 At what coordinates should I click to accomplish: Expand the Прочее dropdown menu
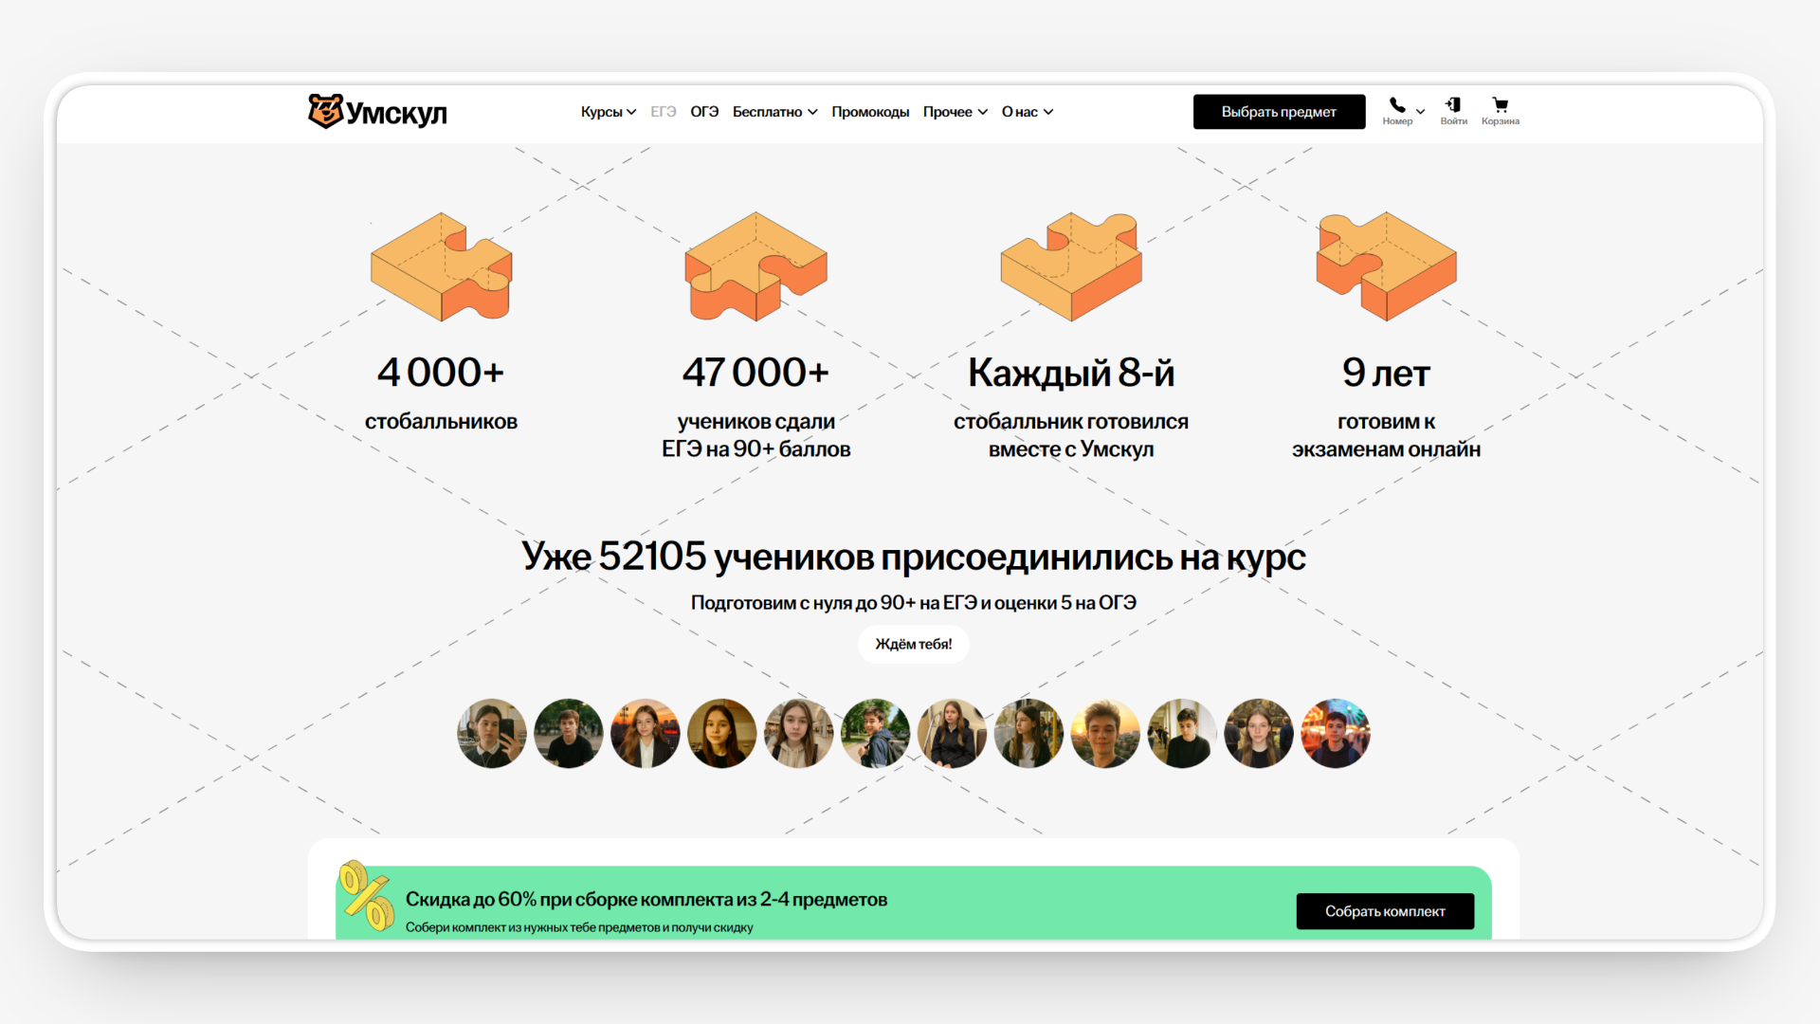point(955,112)
